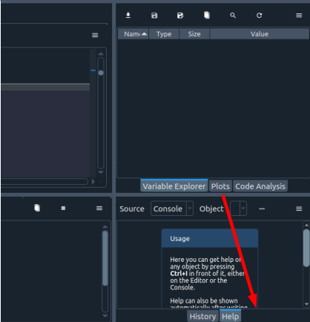This screenshot has width=310, height=322.
Task: Sort the table by Value column header
Action: (x=260, y=34)
